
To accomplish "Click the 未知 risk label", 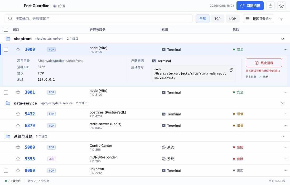I will click(x=240, y=170).
